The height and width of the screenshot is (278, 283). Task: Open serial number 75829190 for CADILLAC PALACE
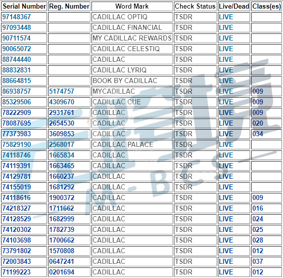coord(16,145)
